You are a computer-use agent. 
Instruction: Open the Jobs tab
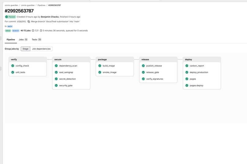tap(23, 39)
